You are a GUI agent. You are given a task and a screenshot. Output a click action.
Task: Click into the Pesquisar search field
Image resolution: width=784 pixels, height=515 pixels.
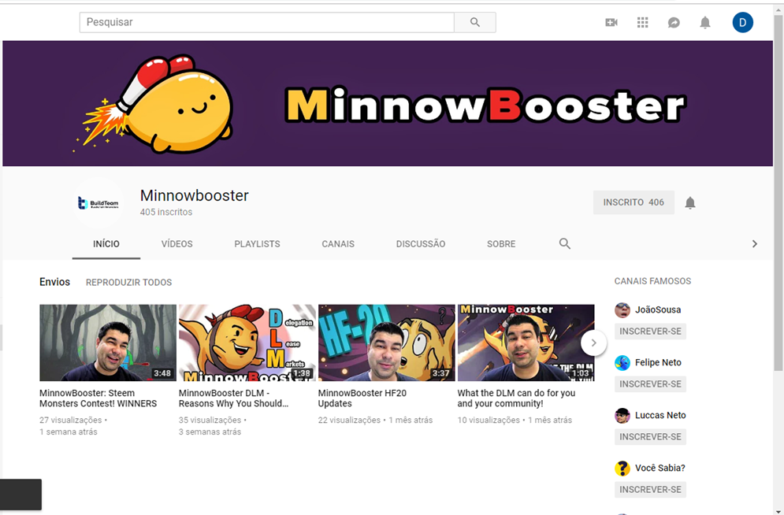click(266, 23)
